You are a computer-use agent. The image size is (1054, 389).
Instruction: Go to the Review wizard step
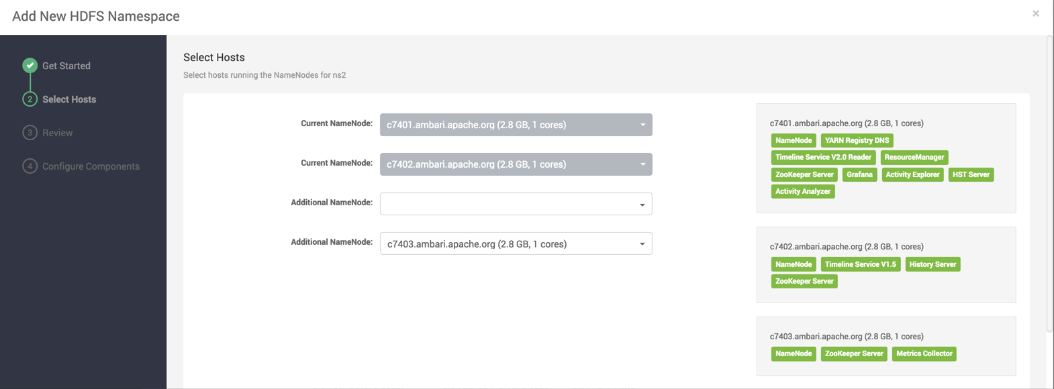(58, 133)
